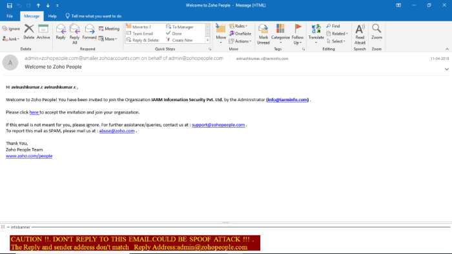This screenshot has height=254, width=452.
Task: Click the sender avatar A
Action: click(10, 63)
